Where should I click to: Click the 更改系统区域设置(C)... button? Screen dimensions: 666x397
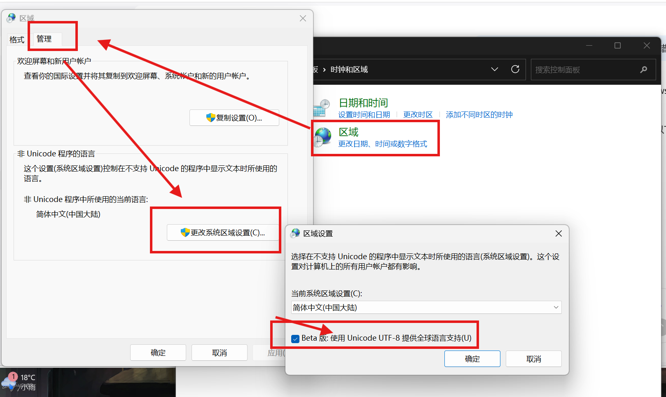[223, 232]
